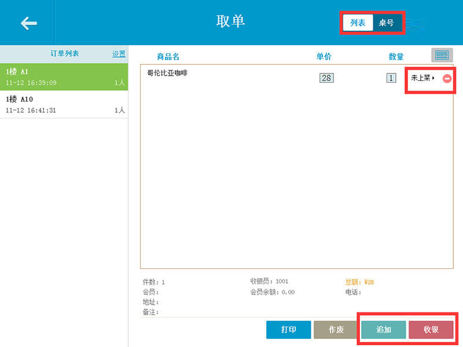Edit quantity field showing 1

click(x=391, y=78)
